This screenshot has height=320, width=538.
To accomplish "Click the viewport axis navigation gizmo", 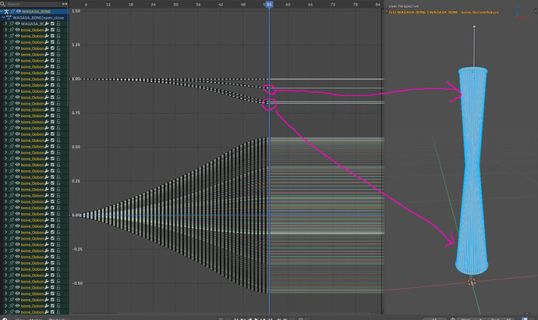I will click(x=522, y=12).
